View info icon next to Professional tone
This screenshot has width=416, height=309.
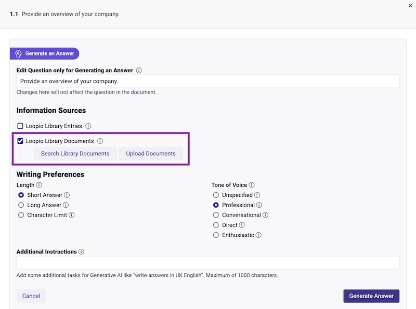(259, 205)
